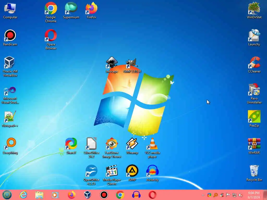Show hidden system tray icons

pyautogui.click(x=203, y=195)
